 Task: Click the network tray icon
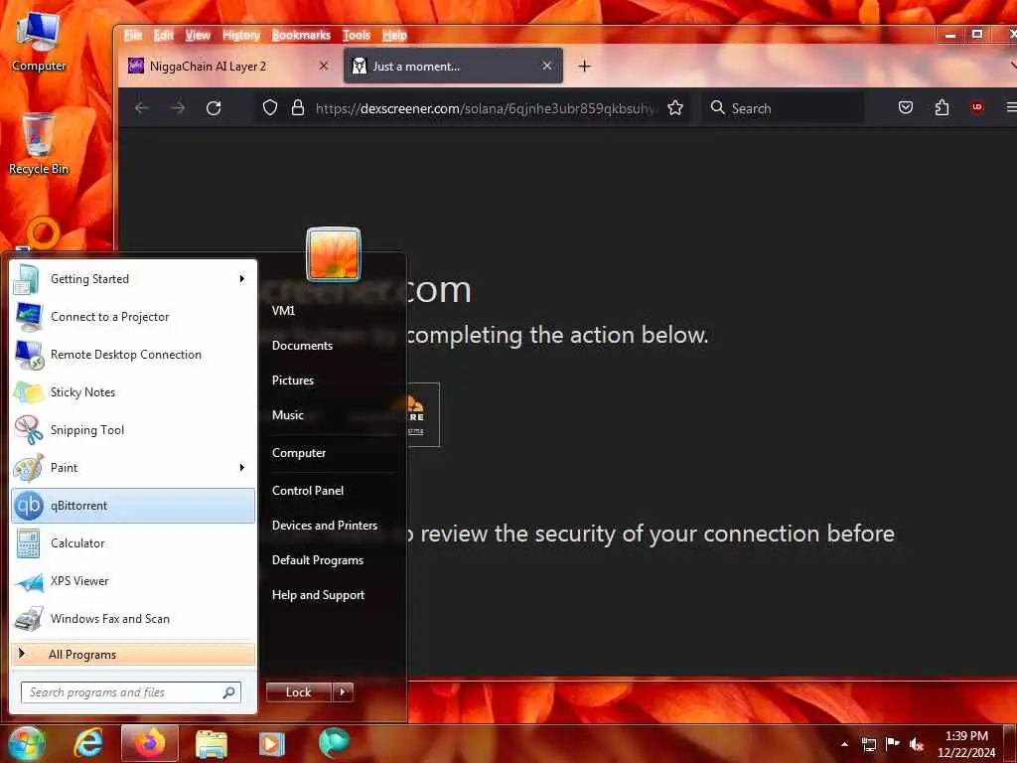[869, 744]
